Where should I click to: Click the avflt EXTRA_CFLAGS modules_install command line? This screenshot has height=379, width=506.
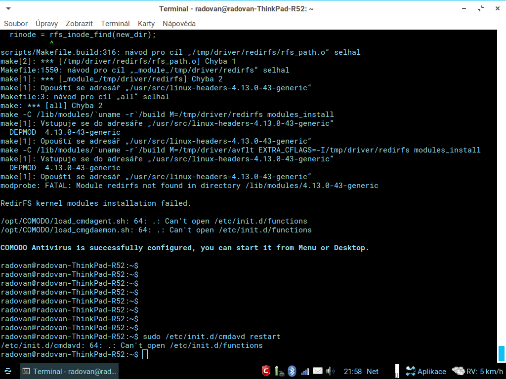(x=241, y=150)
